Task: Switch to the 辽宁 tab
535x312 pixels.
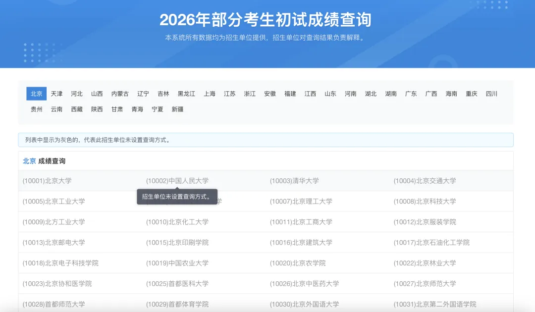Action: pyautogui.click(x=143, y=94)
